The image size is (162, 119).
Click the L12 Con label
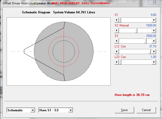tap(120, 46)
